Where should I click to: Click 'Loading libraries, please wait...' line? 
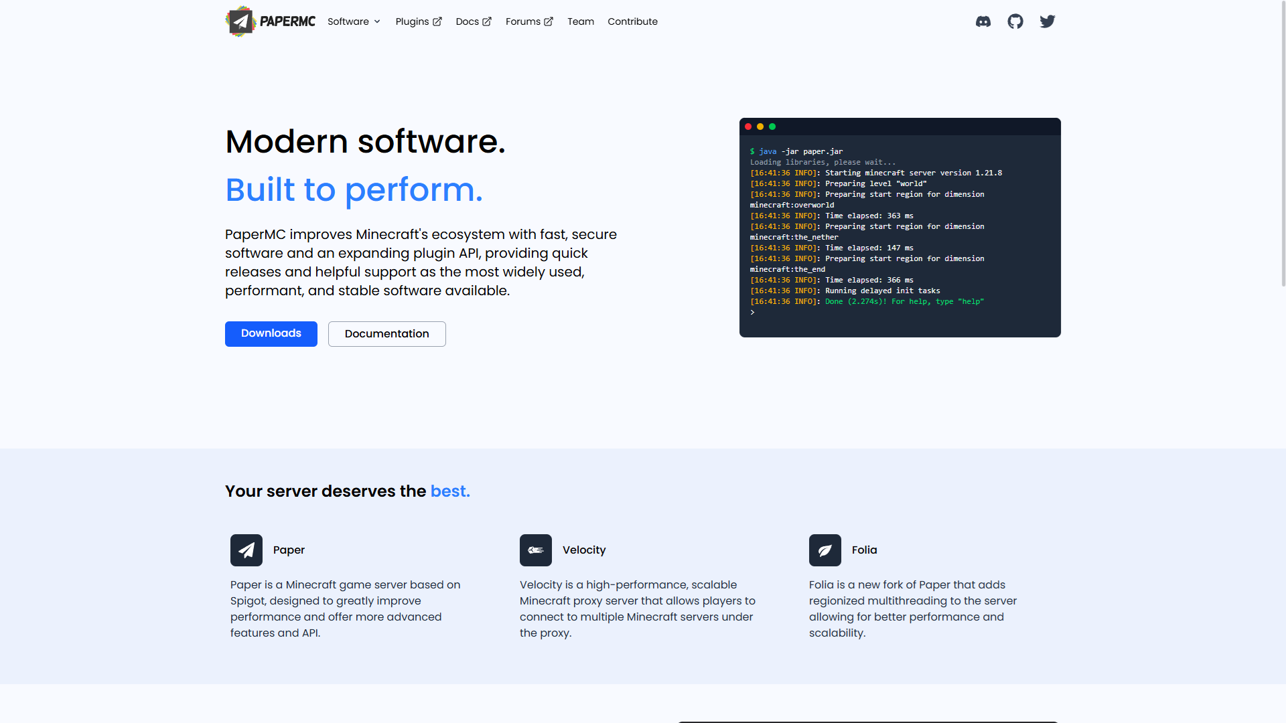point(823,162)
